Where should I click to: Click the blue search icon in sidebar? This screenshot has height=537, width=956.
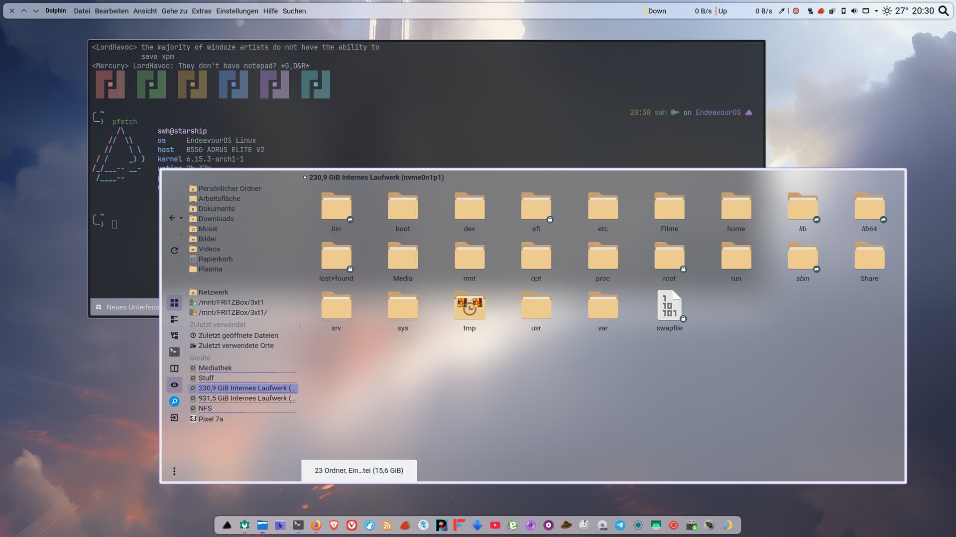pyautogui.click(x=174, y=401)
